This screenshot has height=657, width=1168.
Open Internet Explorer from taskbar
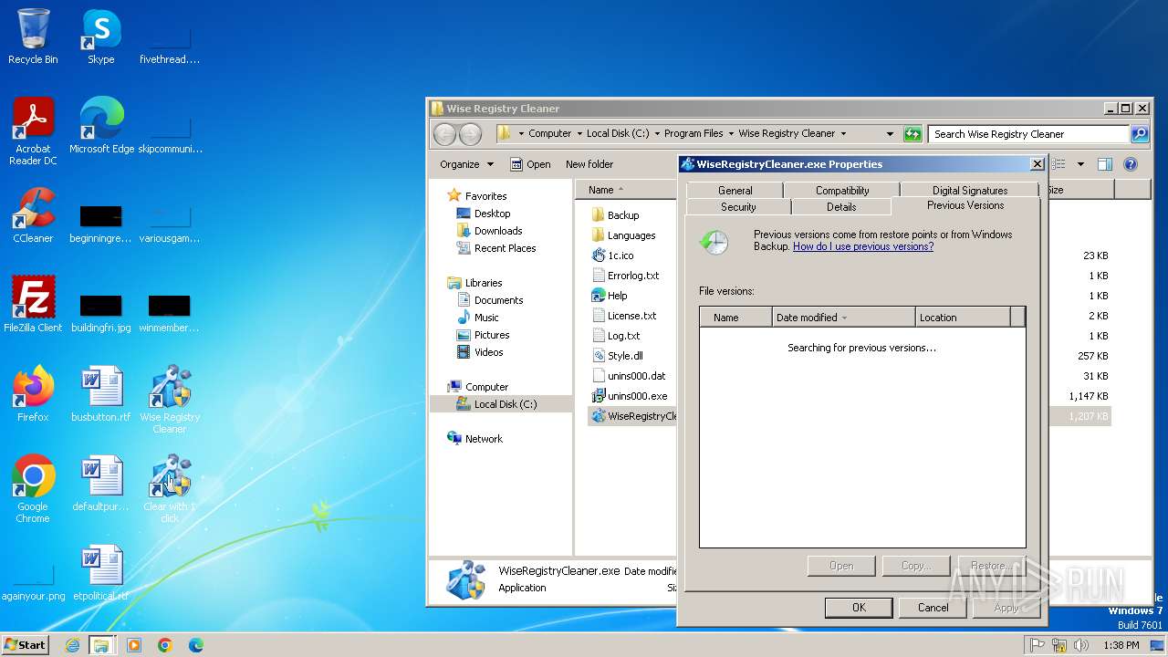pos(72,645)
